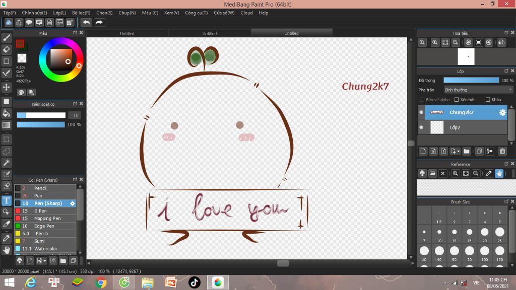
Task: Zoom in using the Hoa tiêu panel
Action: [x=435, y=42]
